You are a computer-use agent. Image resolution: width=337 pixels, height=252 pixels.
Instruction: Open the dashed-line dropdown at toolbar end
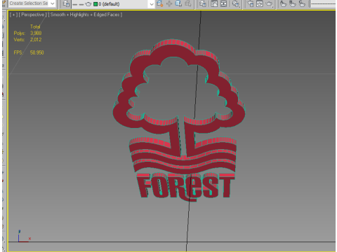tap(323, 3)
